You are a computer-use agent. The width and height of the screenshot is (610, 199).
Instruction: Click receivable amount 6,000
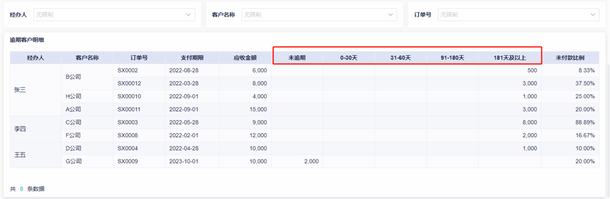pos(259,70)
